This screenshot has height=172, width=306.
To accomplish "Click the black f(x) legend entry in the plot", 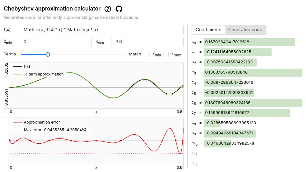I will click(x=21, y=67).
